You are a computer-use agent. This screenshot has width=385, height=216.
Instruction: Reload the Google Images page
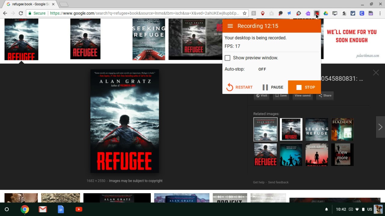click(21, 13)
